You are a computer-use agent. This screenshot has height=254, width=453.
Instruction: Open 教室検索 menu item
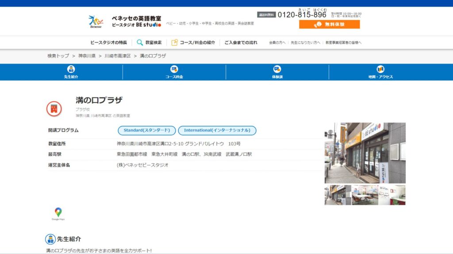point(154,43)
